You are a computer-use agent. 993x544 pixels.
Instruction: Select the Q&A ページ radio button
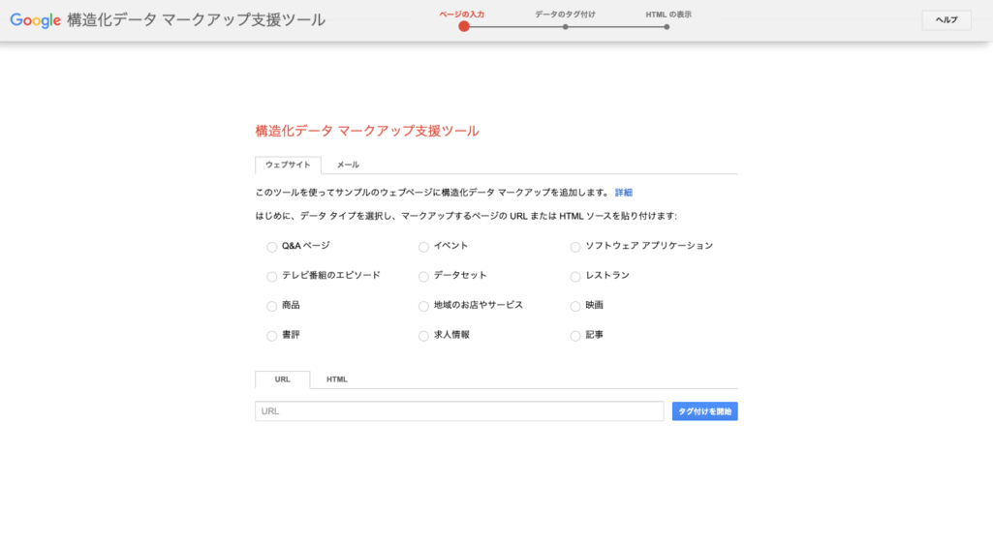271,247
